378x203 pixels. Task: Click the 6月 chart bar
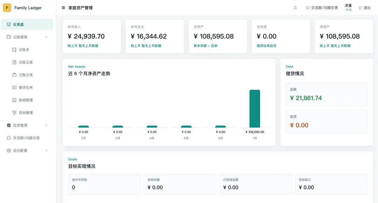(x=220, y=126)
